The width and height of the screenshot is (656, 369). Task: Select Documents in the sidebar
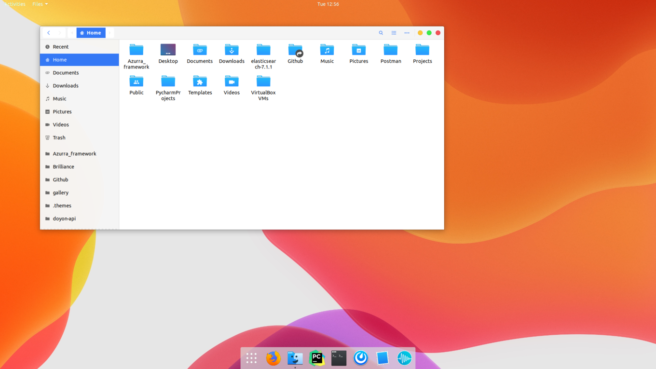point(80,73)
